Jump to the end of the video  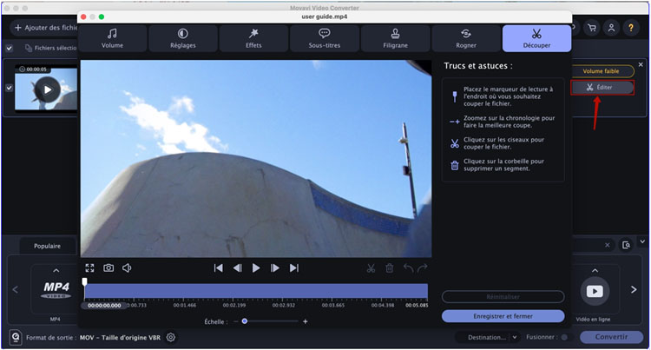(294, 268)
